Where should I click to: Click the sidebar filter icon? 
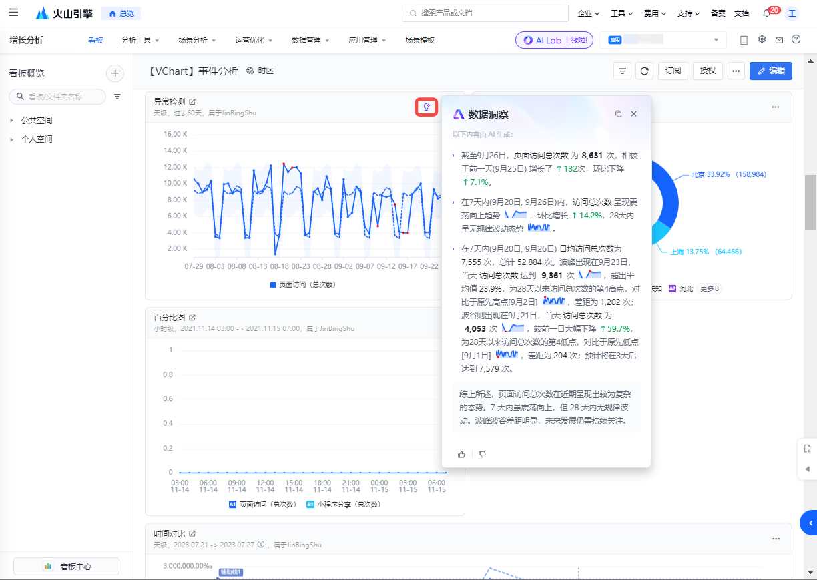(117, 97)
